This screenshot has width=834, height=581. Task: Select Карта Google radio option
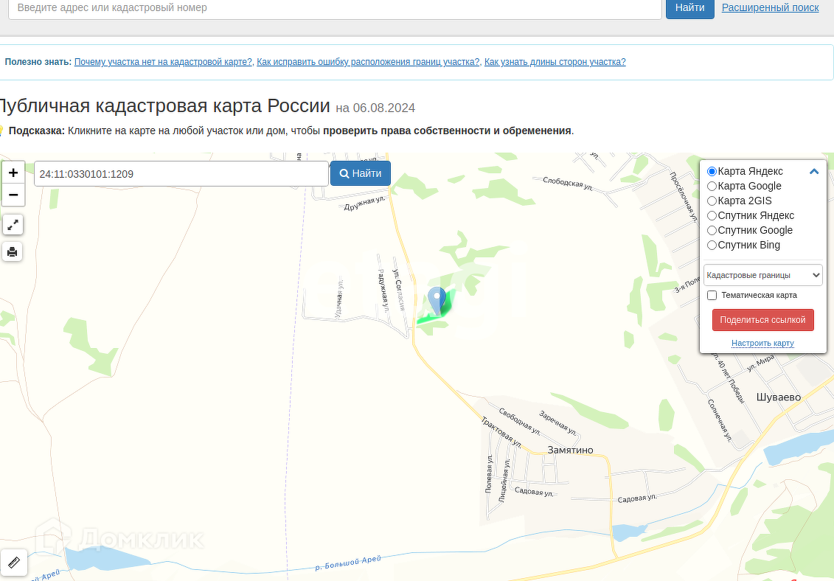[x=712, y=187]
